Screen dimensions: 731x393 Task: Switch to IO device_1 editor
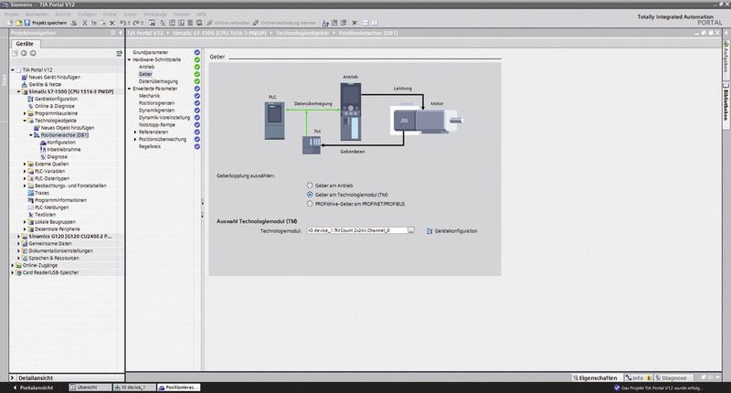coord(134,388)
